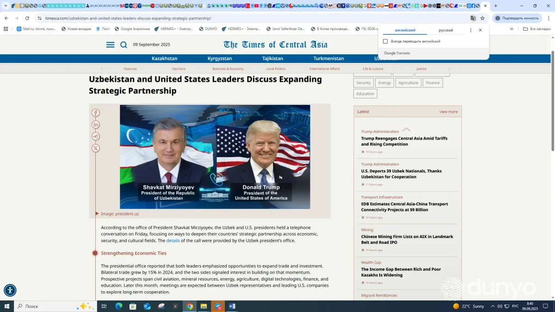Open the Kazakhstan navigation menu item
Screen dimensions: 555x312
[x=164, y=59]
